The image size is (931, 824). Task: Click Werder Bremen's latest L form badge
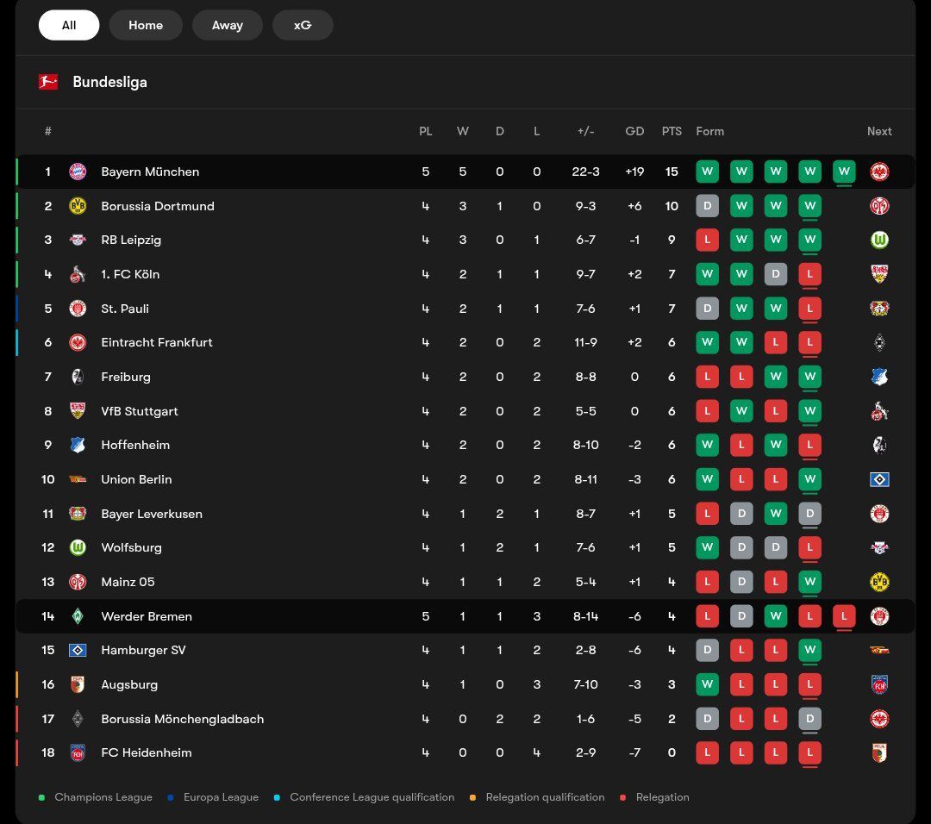point(844,616)
